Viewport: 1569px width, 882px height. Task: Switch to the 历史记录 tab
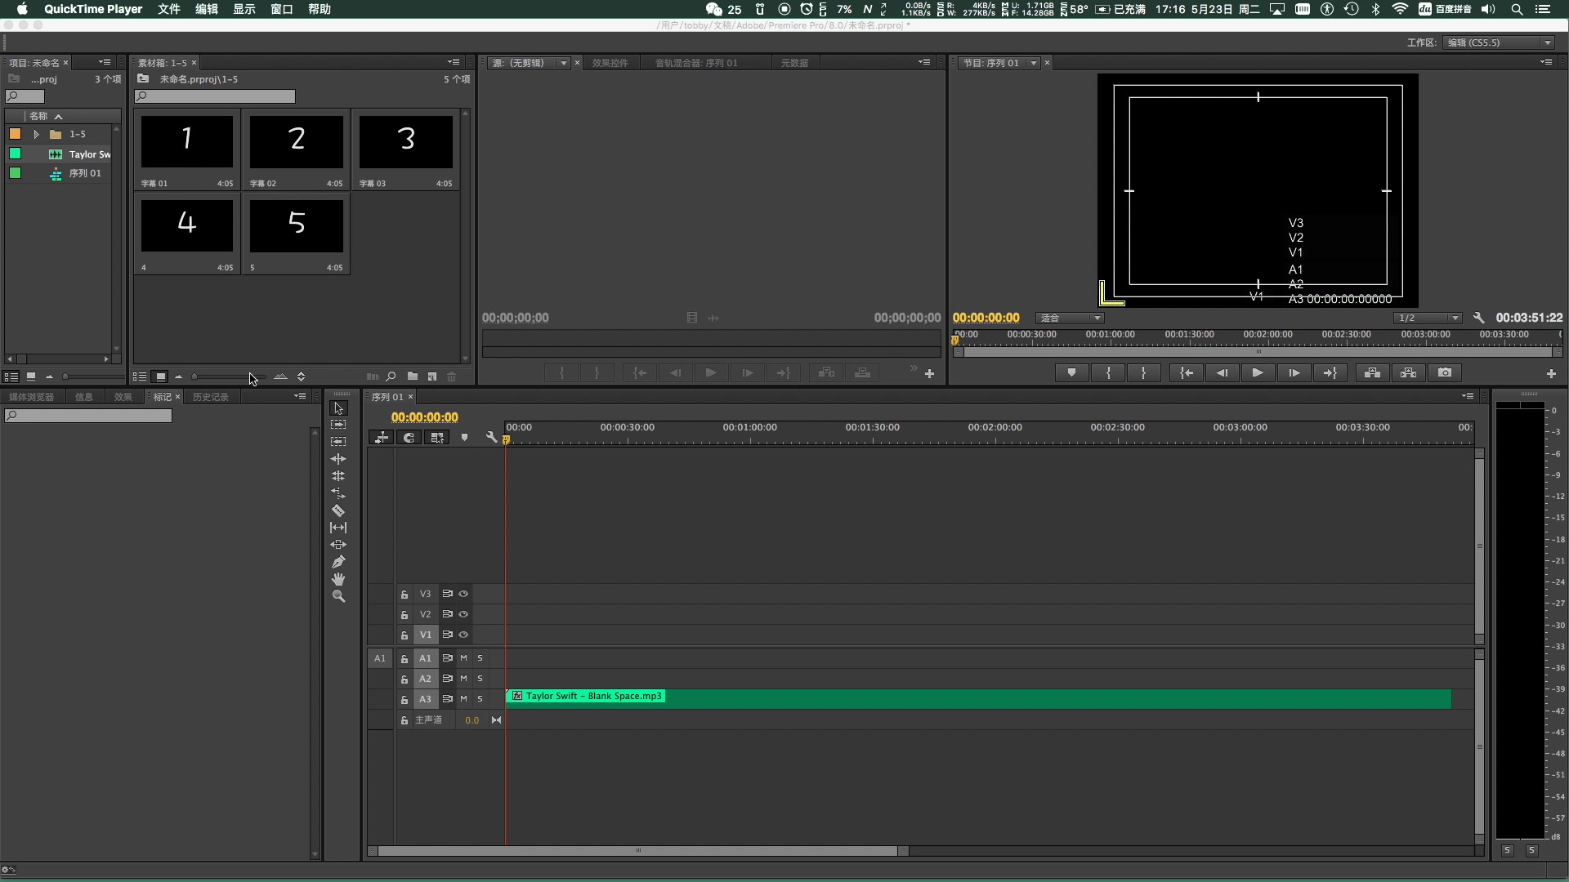[x=211, y=397]
